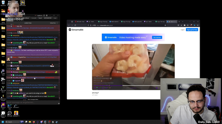Open Battlefield V desktop shortcut
Image resolution: width=222 pixels, height=124 pixels.
(16, 114)
